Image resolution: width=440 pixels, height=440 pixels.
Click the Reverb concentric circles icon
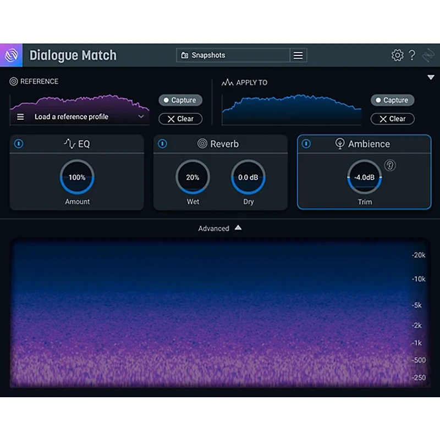tap(204, 144)
